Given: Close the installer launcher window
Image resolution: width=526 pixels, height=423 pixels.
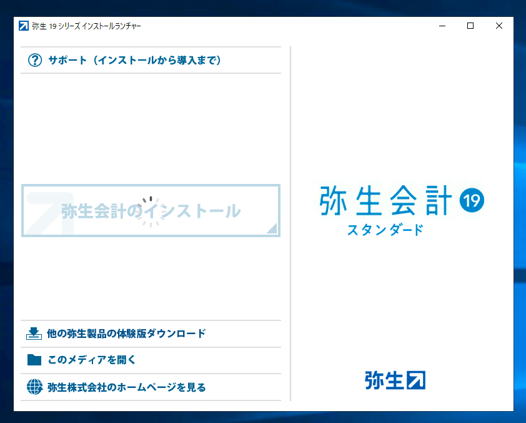Looking at the screenshot, I should [499, 26].
